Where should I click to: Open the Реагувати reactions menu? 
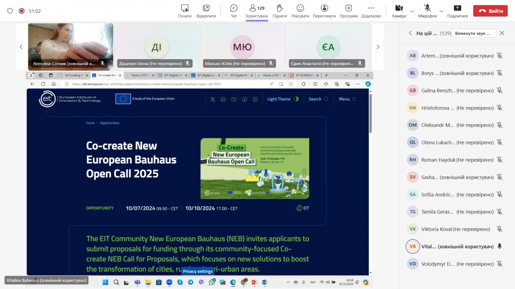click(300, 11)
